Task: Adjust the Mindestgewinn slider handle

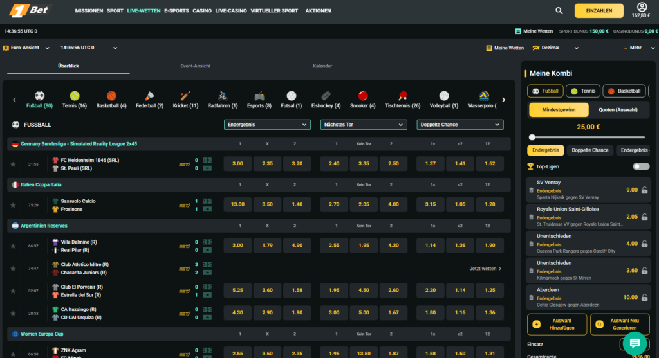Action: [x=532, y=137]
